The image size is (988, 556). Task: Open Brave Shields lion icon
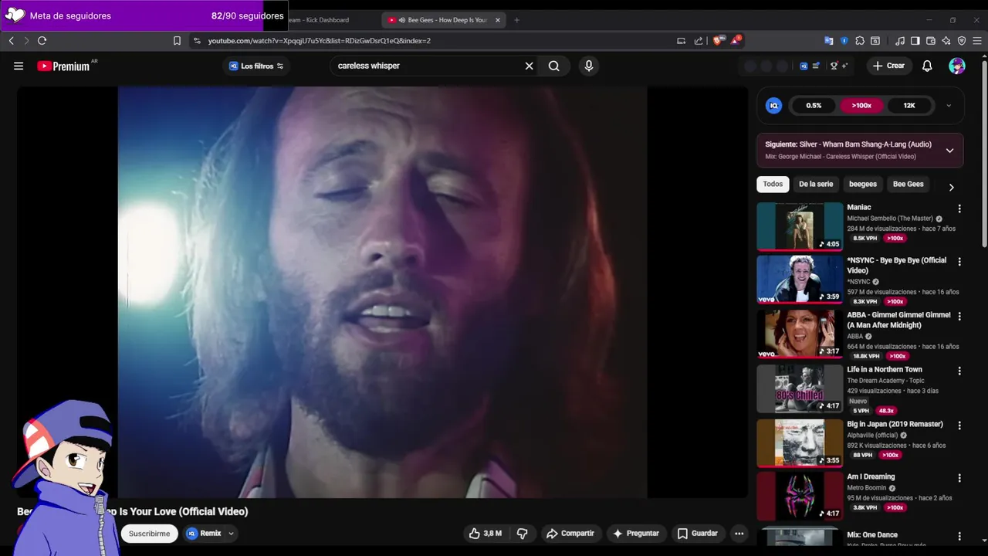[x=719, y=41]
